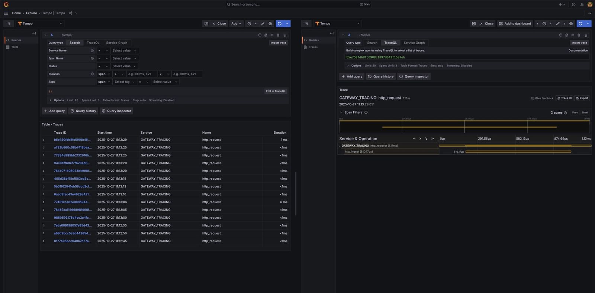This screenshot has height=293, width=595.
Task: Open the user avatar profile menu
Action: click(x=590, y=4)
